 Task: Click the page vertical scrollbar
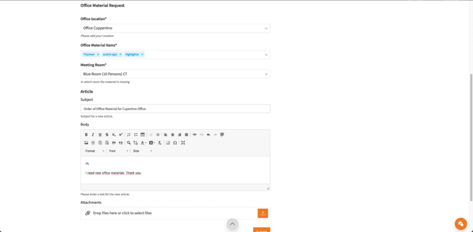coord(471,137)
